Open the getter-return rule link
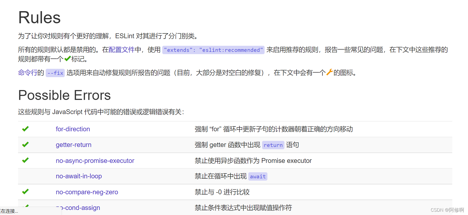 pyautogui.click(x=74, y=145)
